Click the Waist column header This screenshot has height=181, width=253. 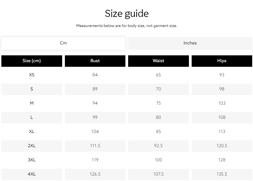pos(158,61)
